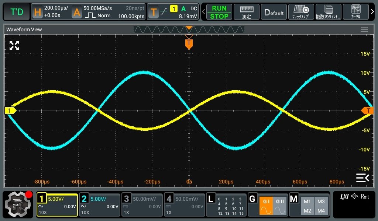Click the rising edge trigger slope icon
378x221 pixels.
[164, 11]
